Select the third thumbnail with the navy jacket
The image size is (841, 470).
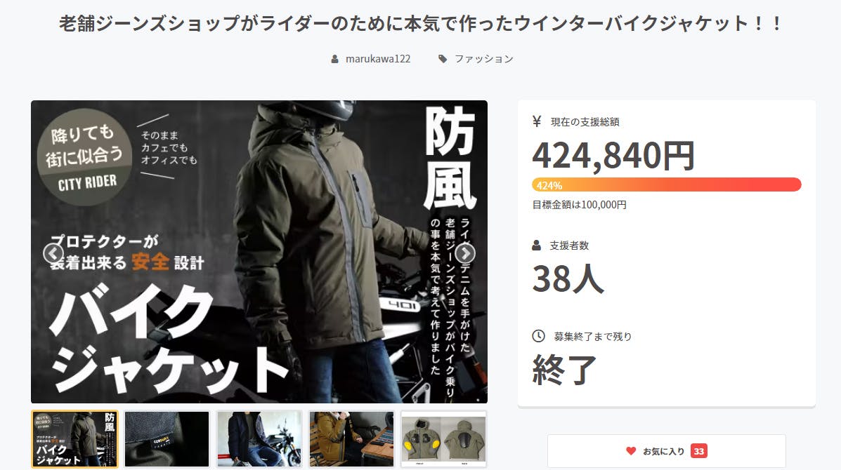tap(259, 439)
